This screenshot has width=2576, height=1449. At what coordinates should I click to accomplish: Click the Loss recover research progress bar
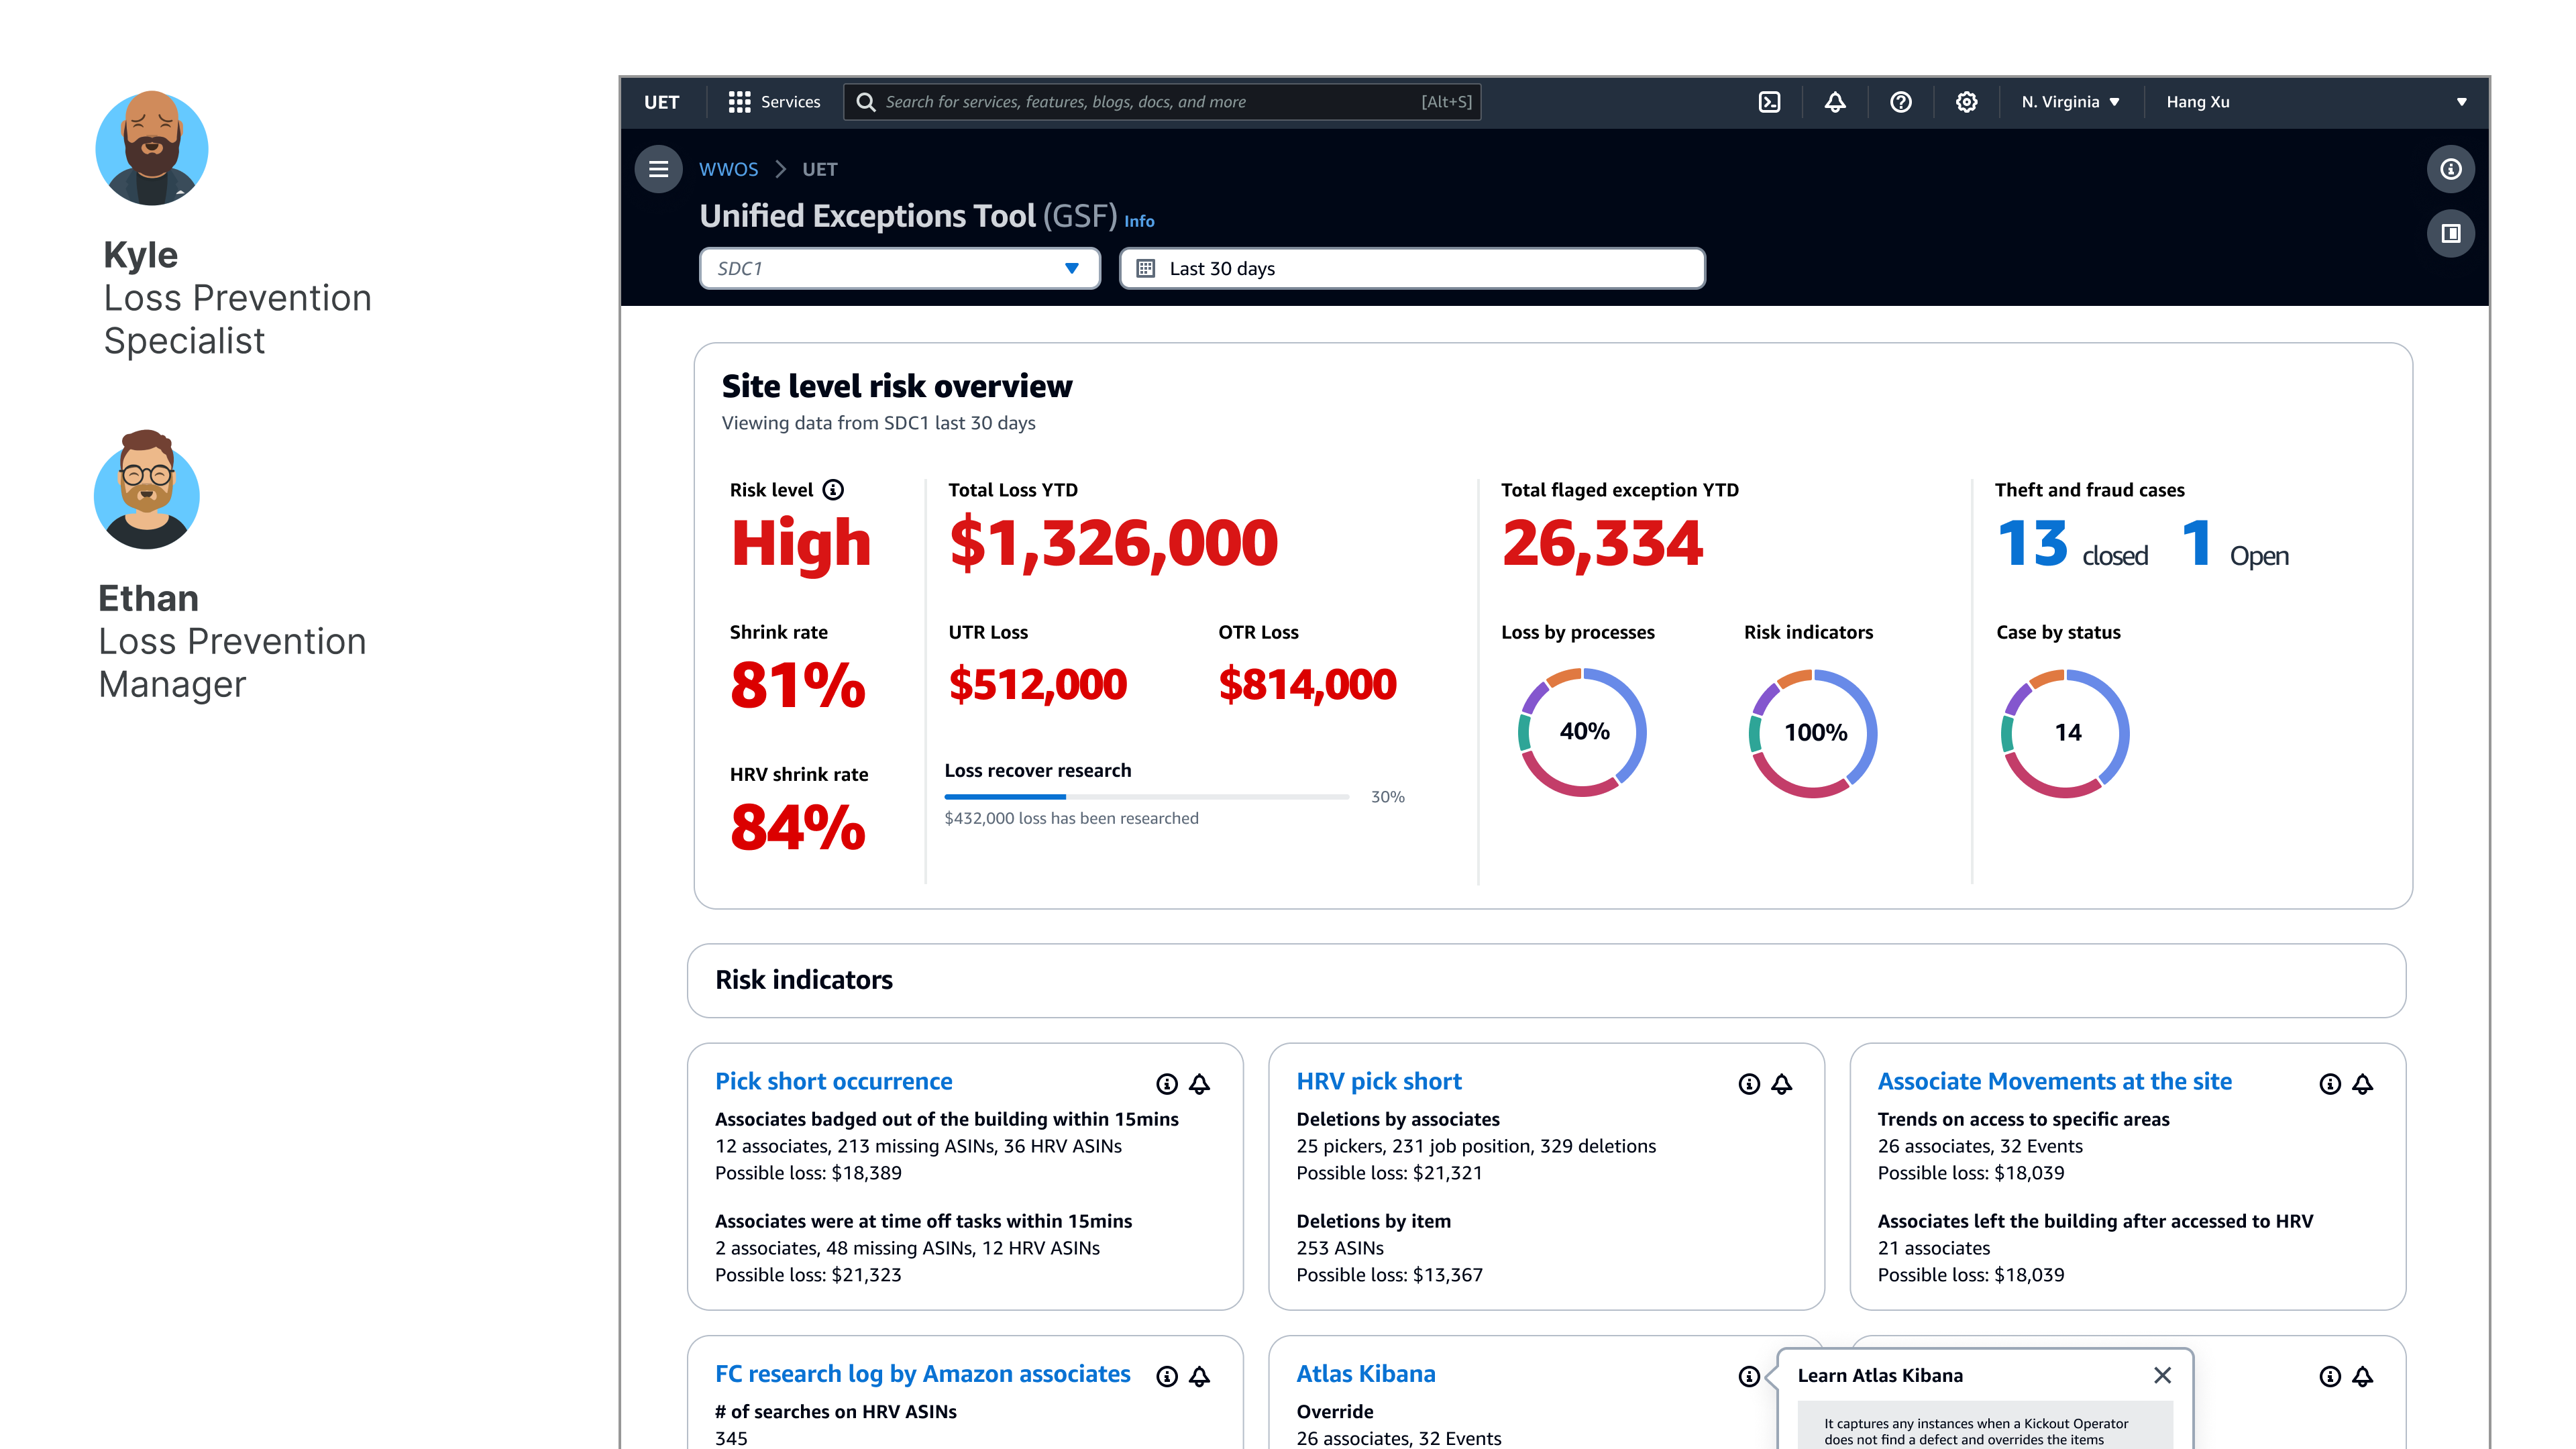pyautogui.click(x=1146, y=797)
